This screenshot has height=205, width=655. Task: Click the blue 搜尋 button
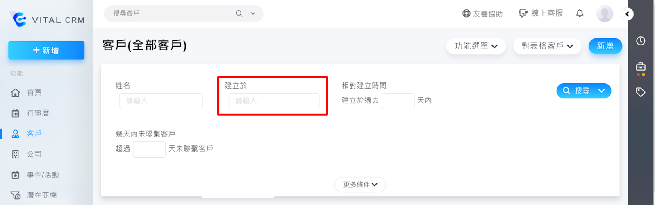point(576,91)
